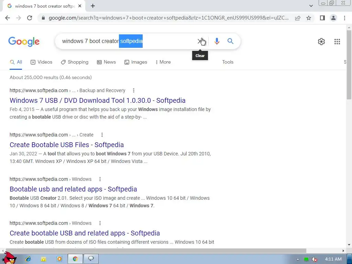Click the 4:11 AM taskbar clock
Image resolution: width=352 pixels, height=264 pixels.
(x=333, y=259)
